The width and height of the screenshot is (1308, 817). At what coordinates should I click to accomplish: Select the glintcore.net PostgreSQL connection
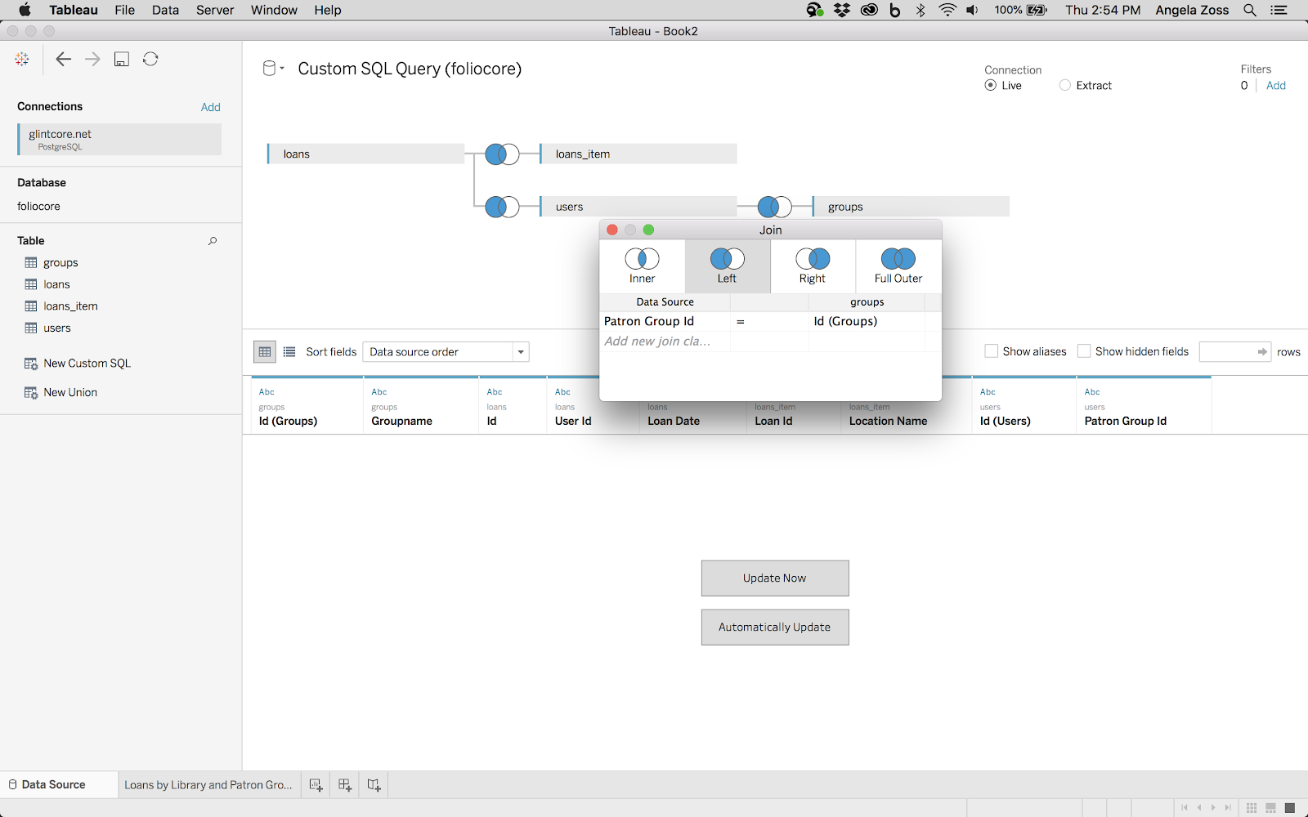pos(120,140)
